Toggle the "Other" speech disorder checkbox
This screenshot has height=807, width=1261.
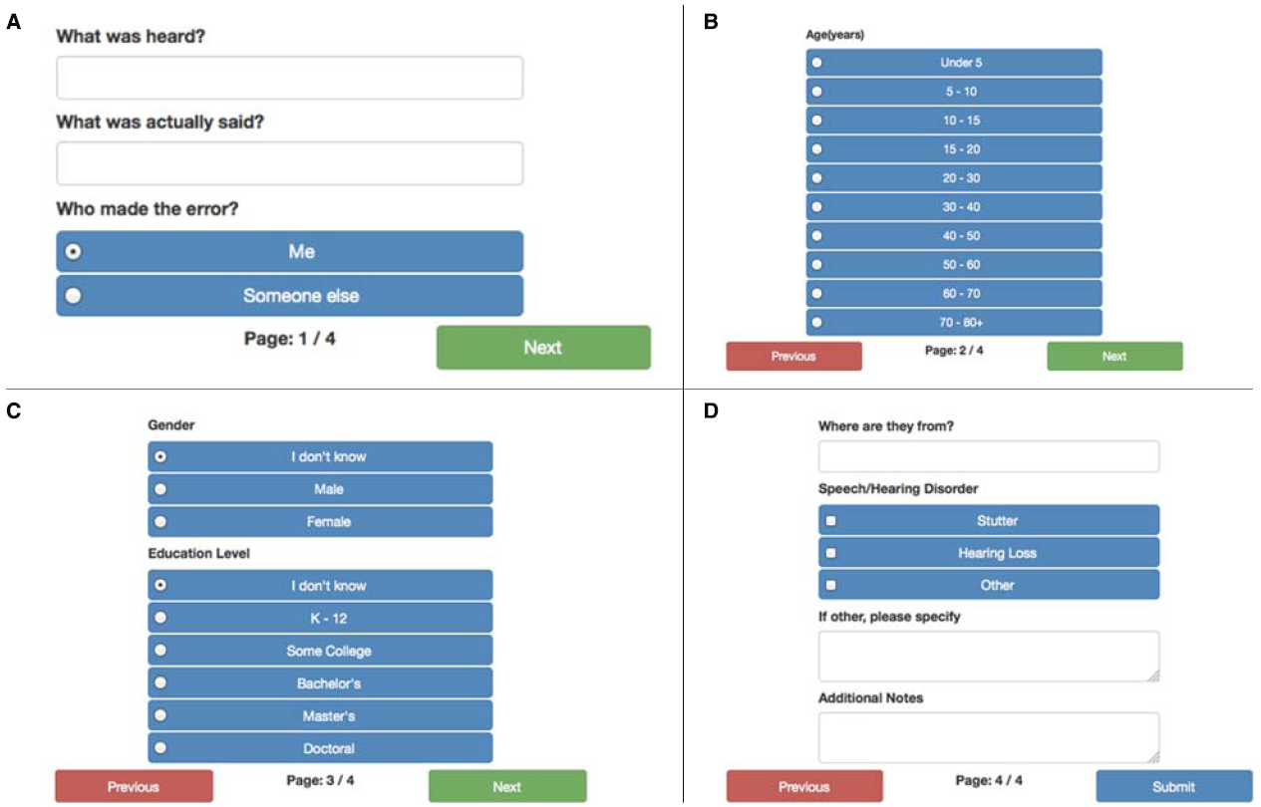pyautogui.click(x=987, y=585)
